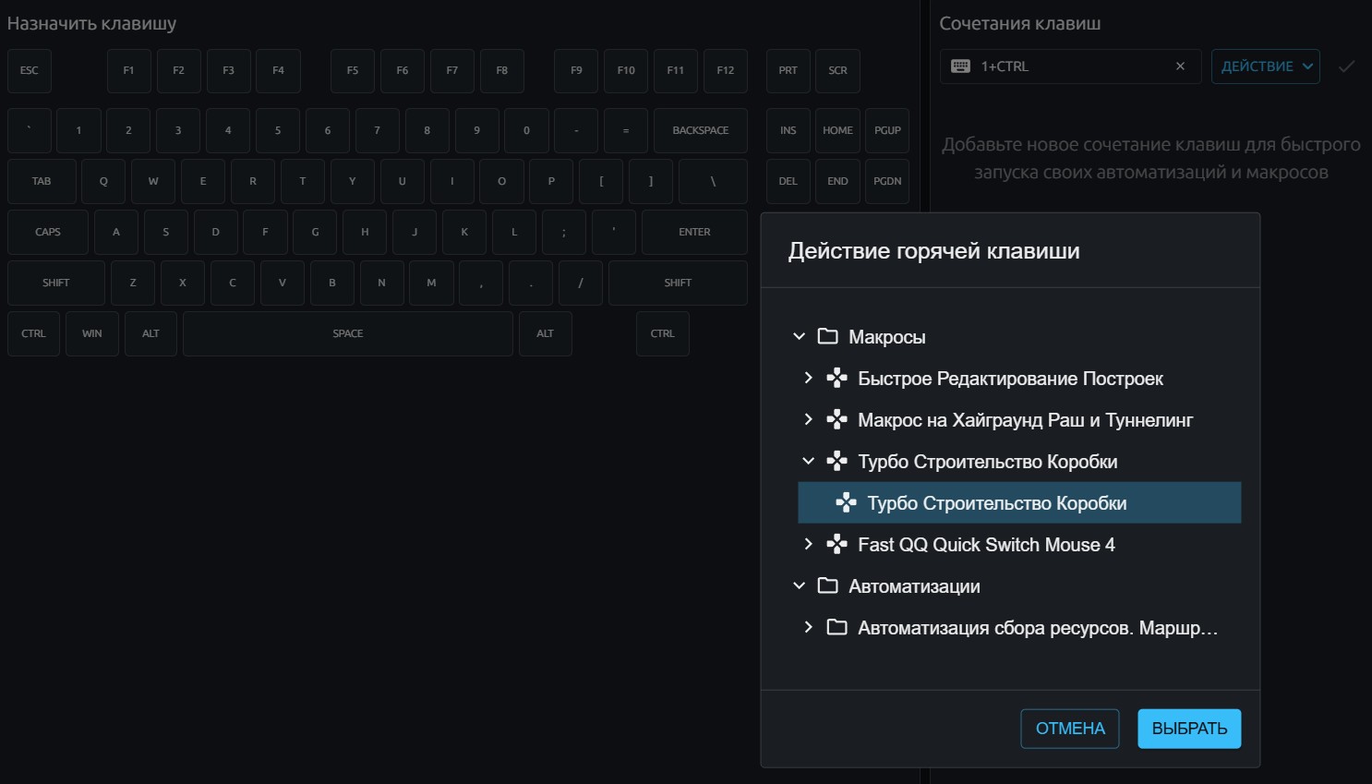Click the DEL key
The width and height of the screenshot is (1372, 784).
point(788,182)
